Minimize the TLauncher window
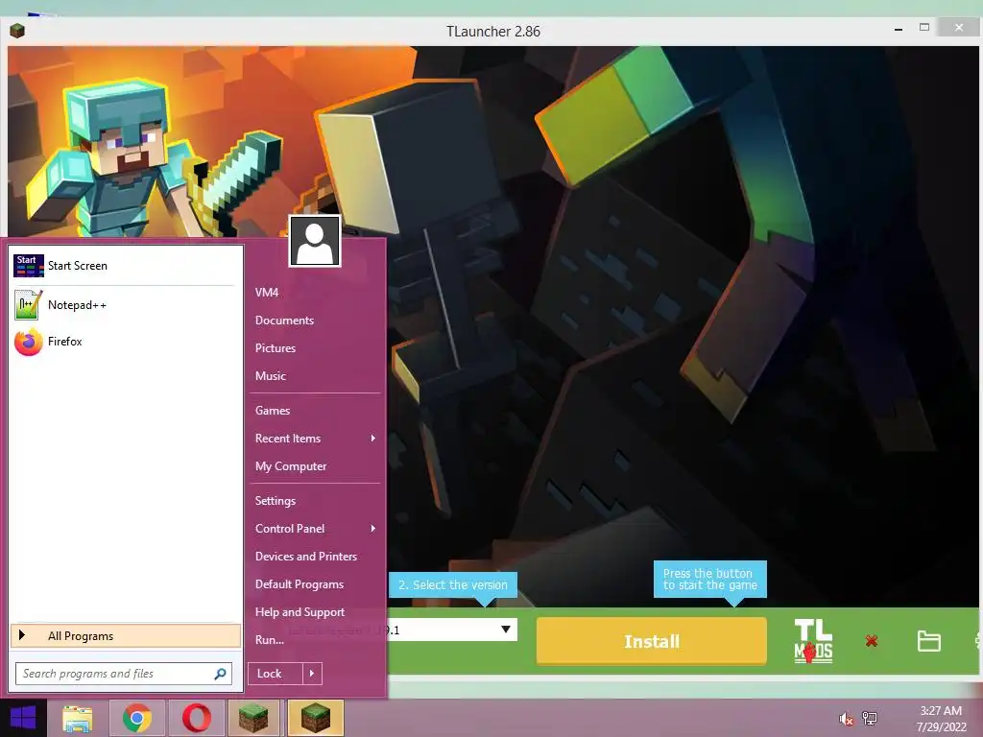Viewport: 983px width, 737px height. pyautogui.click(x=899, y=30)
